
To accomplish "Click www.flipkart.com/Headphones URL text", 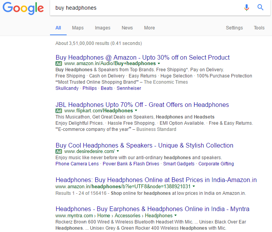I will click(98, 111).
